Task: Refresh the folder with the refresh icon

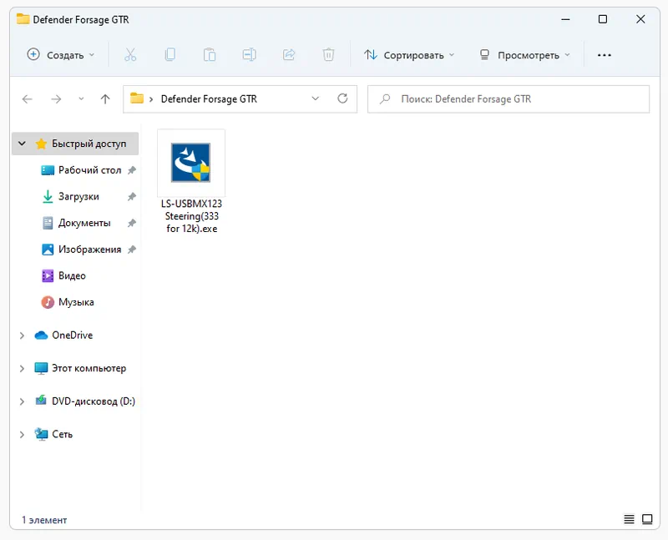Action: tap(342, 98)
